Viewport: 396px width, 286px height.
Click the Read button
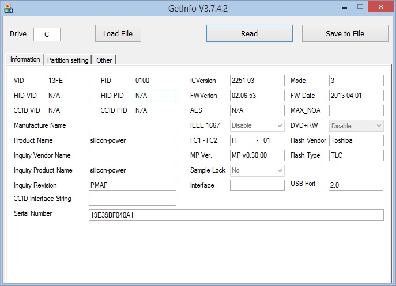249,33
